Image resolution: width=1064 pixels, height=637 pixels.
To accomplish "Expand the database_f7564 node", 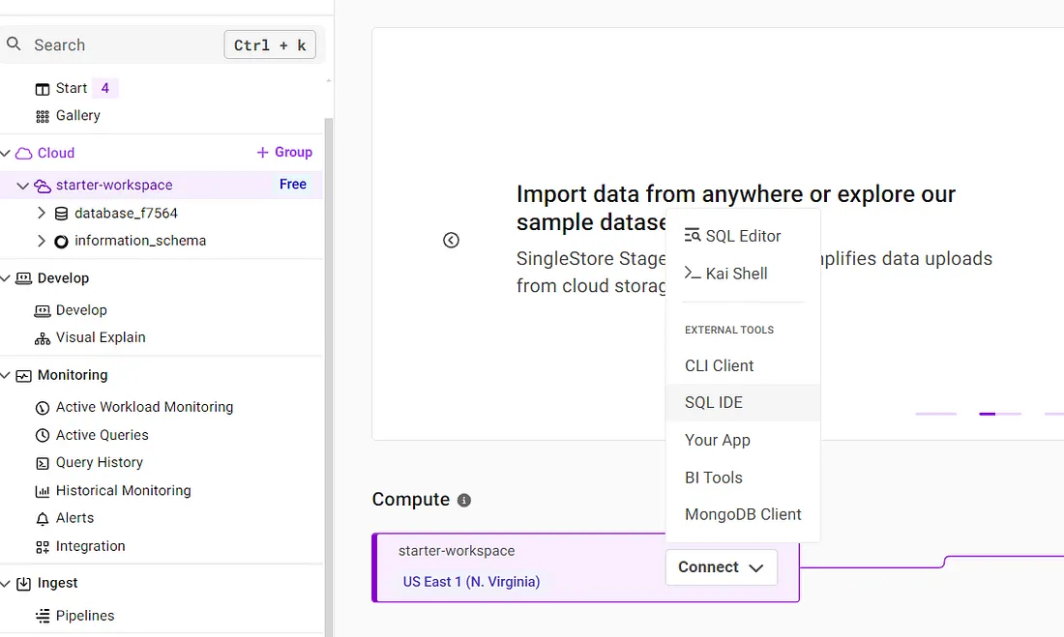I will [x=42, y=213].
